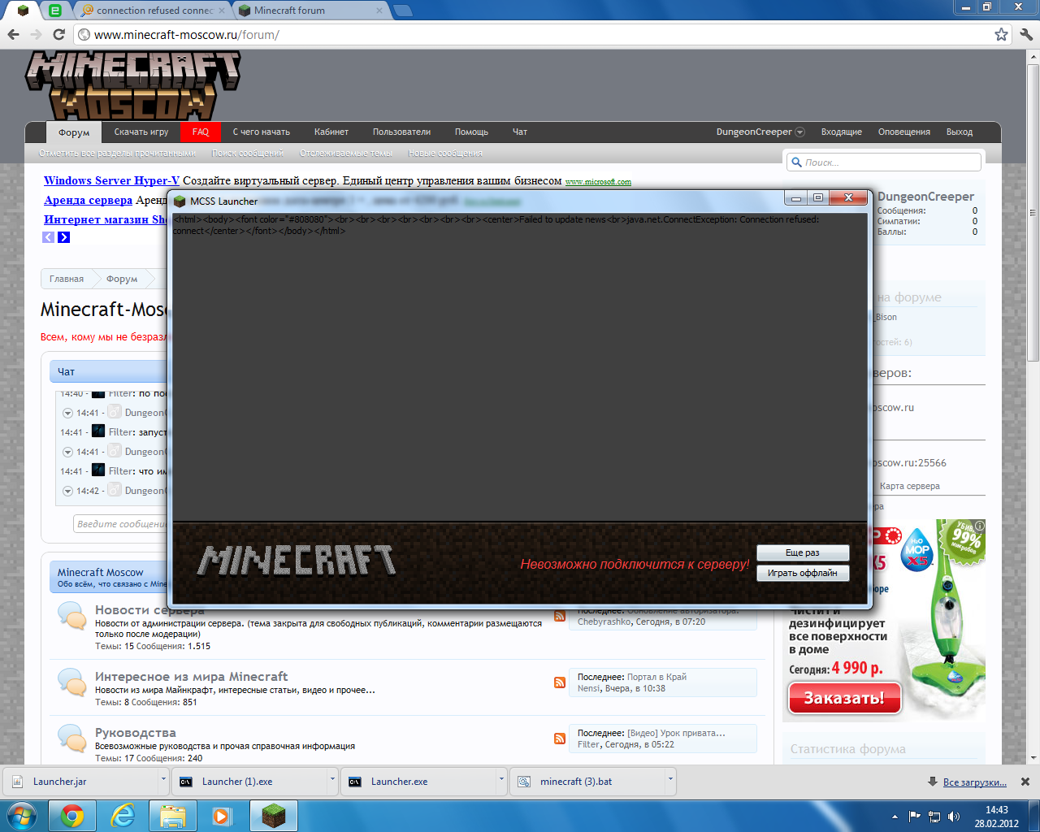The height and width of the screenshot is (832, 1040).
Task: Open the dropdown arrow for Launcher (1).exe download
Action: pos(332,779)
